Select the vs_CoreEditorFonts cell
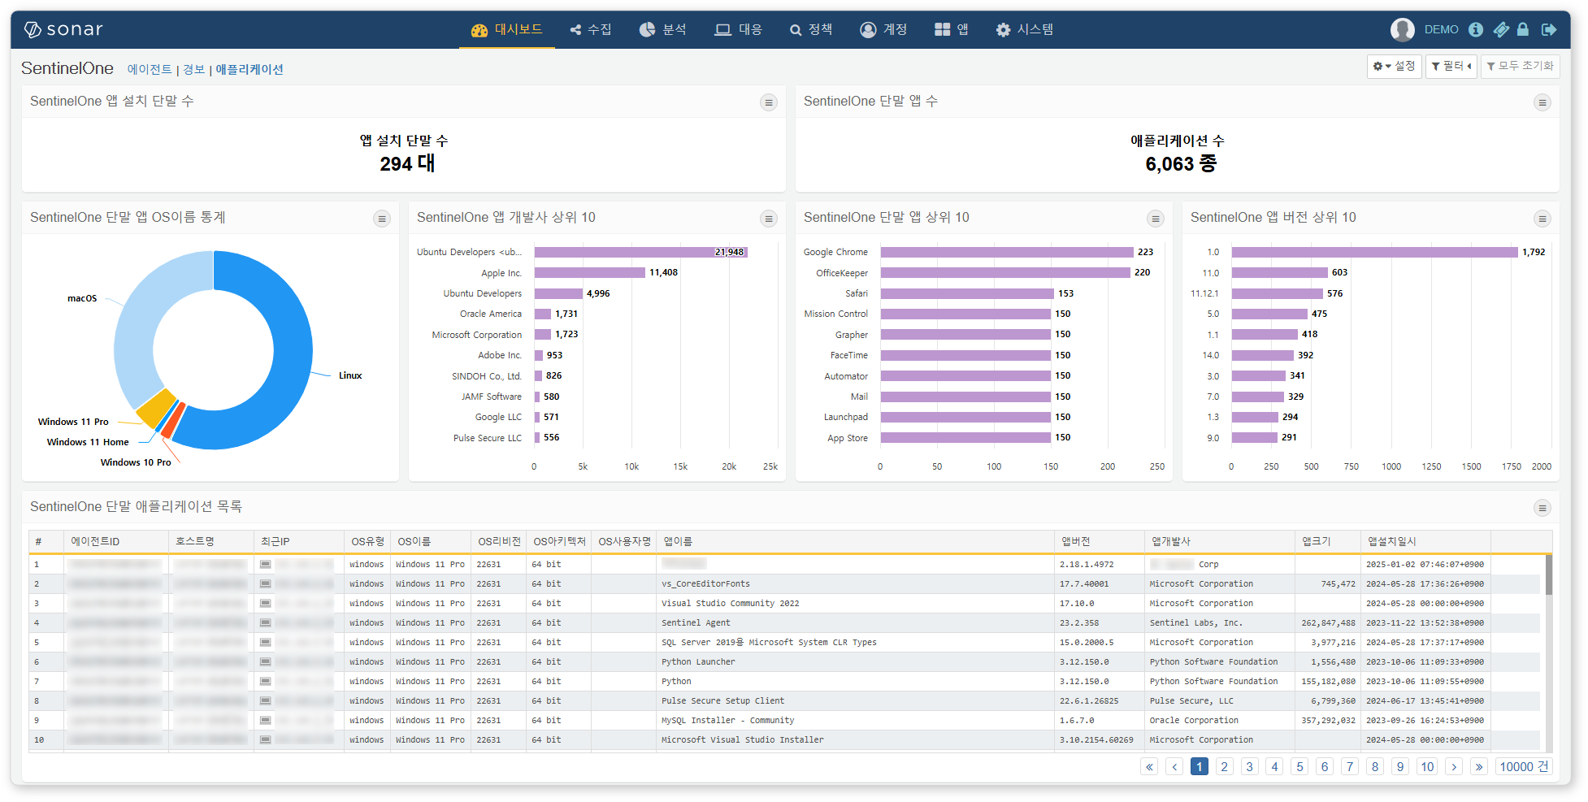 click(x=855, y=583)
